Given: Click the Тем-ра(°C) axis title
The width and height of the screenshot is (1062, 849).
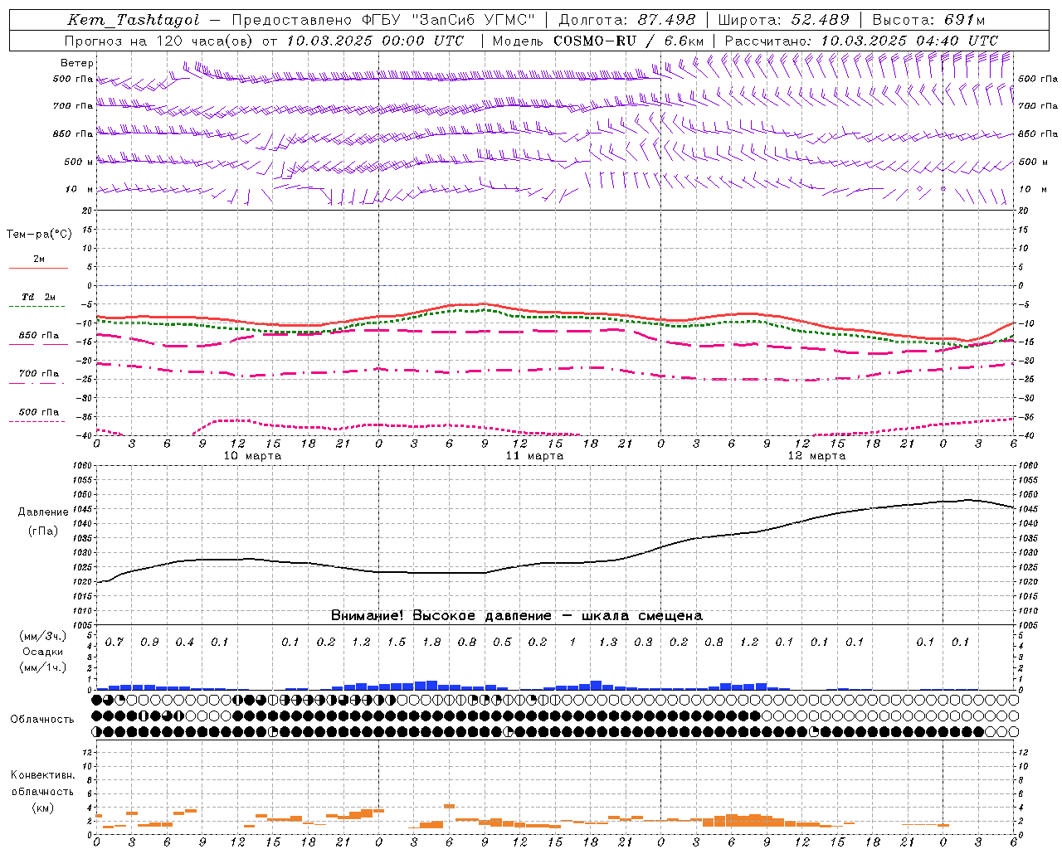Looking at the screenshot, I should pos(39,235).
